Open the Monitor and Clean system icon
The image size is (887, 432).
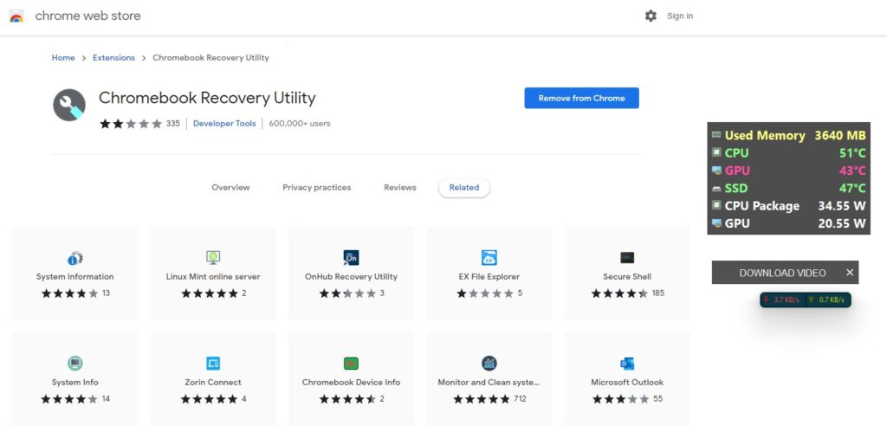(x=489, y=363)
